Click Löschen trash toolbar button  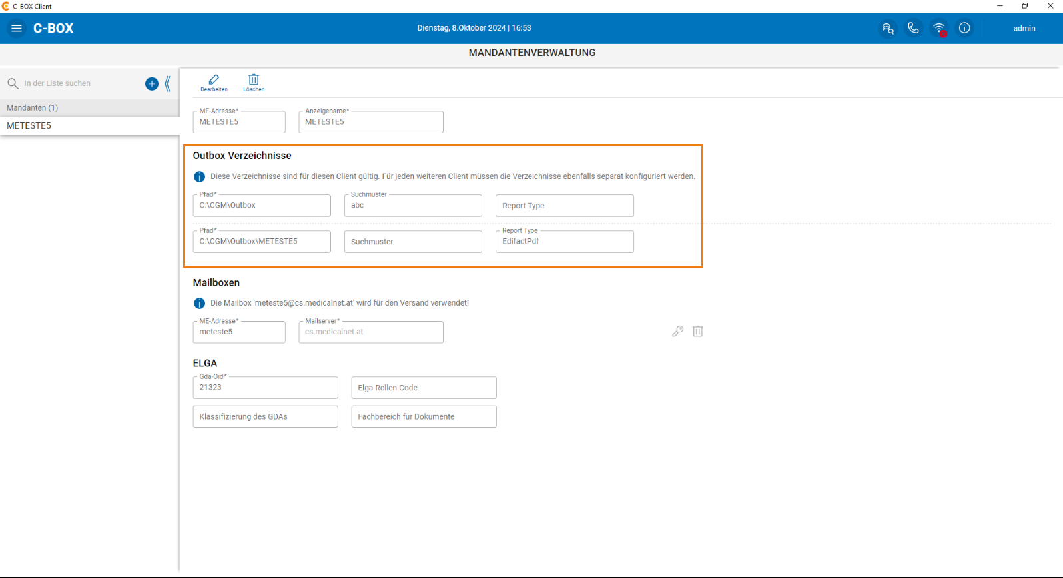click(x=254, y=83)
